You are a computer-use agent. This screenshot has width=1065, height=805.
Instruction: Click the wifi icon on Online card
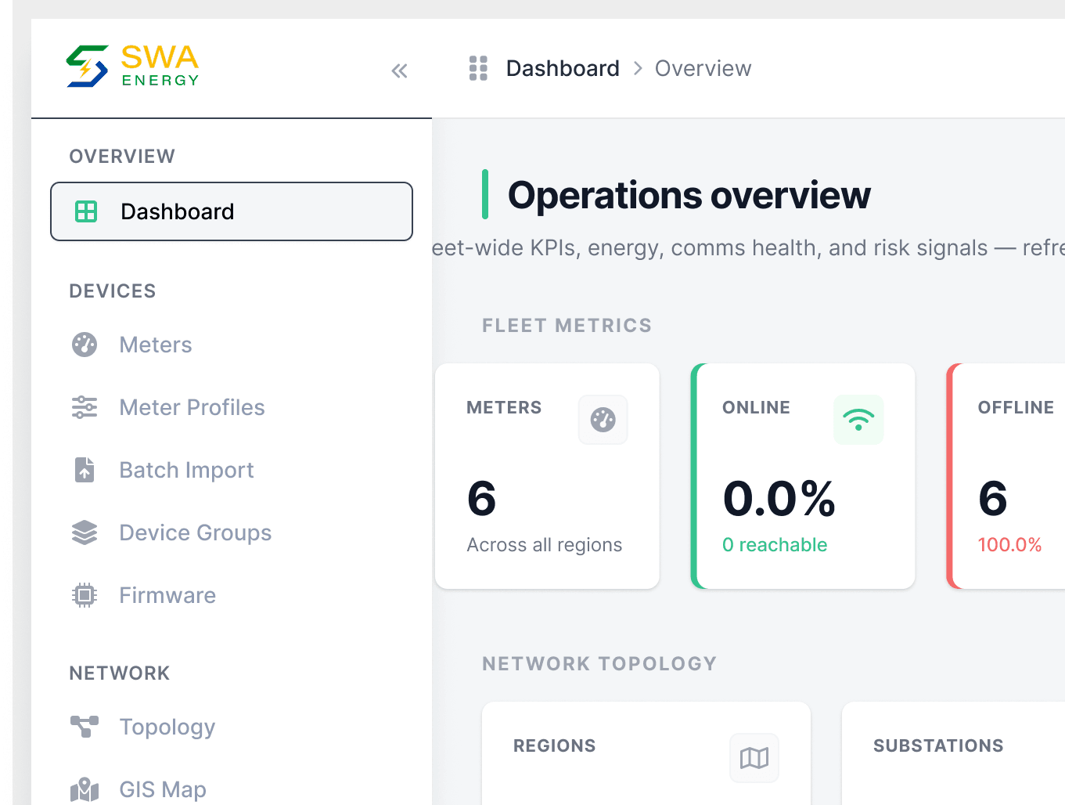coord(858,420)
